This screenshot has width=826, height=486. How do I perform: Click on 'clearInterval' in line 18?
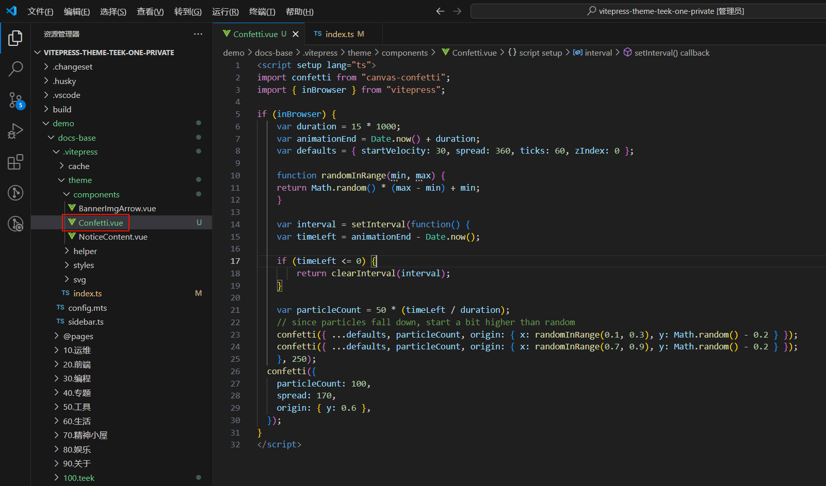pyautogui.click(x=363, y=273)
